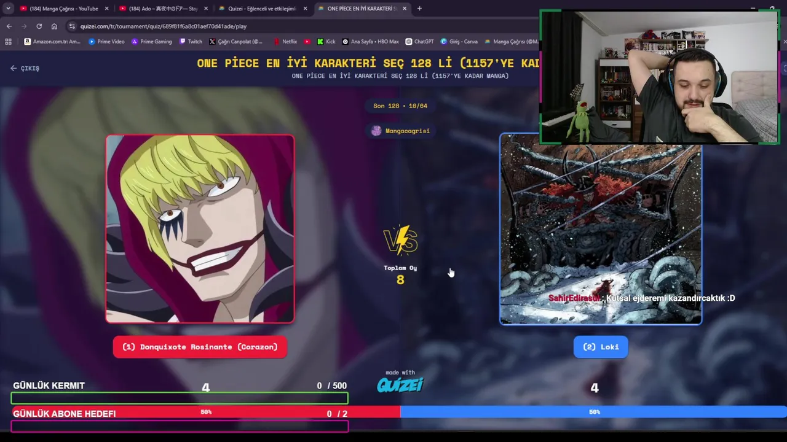Go back in browser history

tap(9, 26)
